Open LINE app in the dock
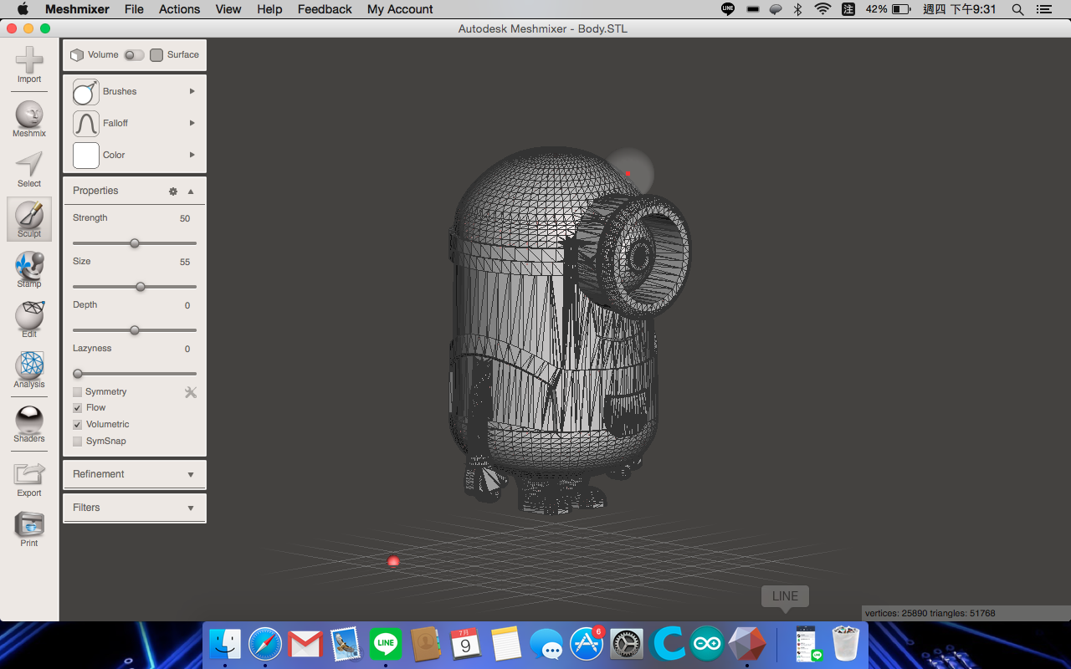Image resolution: width=1071 pixels, height=669 pixels. point(386,644)
